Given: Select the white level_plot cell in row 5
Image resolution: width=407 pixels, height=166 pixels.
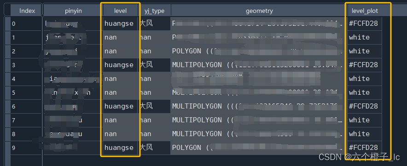Looking at the screenshot, I should click(x=365, y=92).
